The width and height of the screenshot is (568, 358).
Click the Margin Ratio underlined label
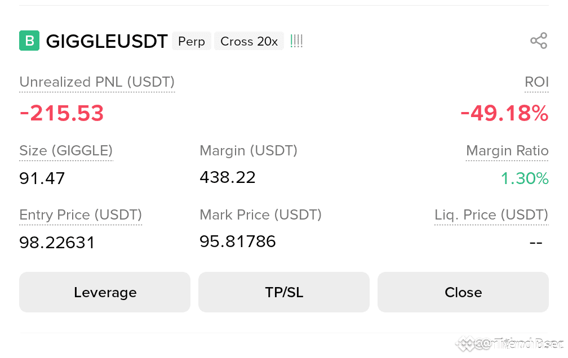(507, 151)
